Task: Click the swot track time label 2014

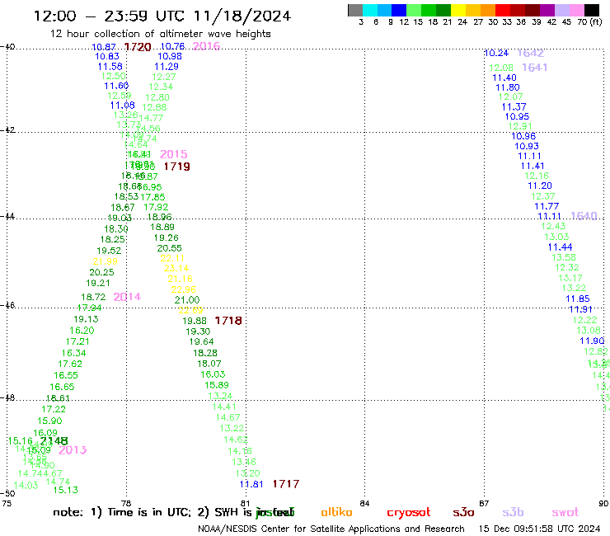Action: point(127,297)
